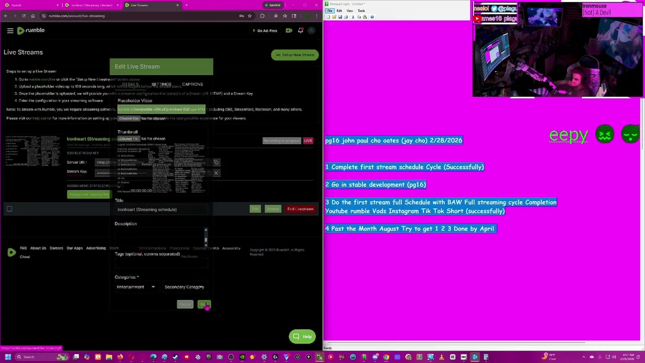The width and height of the screenshot is (645, 363).
Task: Open the Help chat button
Action: [x=302, y=337]
